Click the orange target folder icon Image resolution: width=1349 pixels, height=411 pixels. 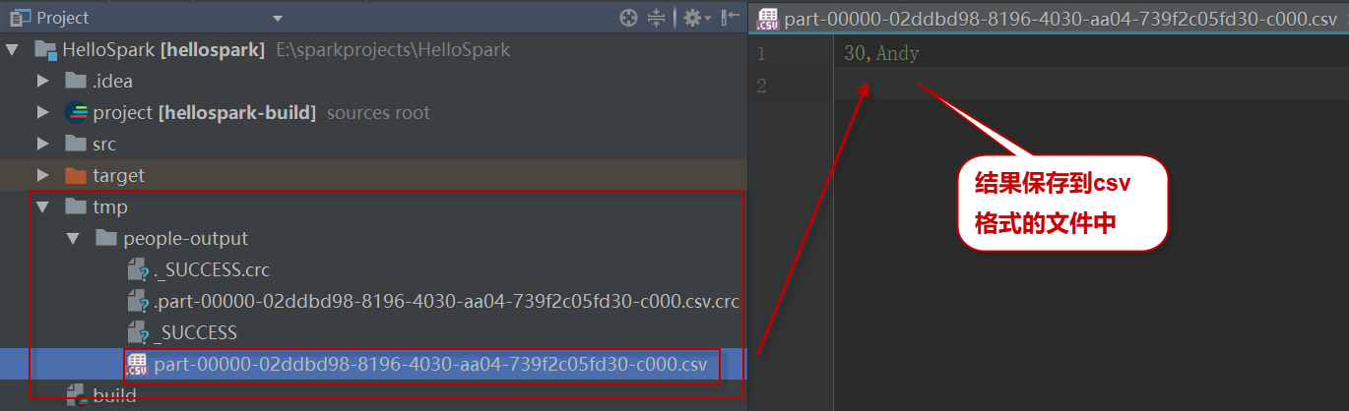[76, 176]
